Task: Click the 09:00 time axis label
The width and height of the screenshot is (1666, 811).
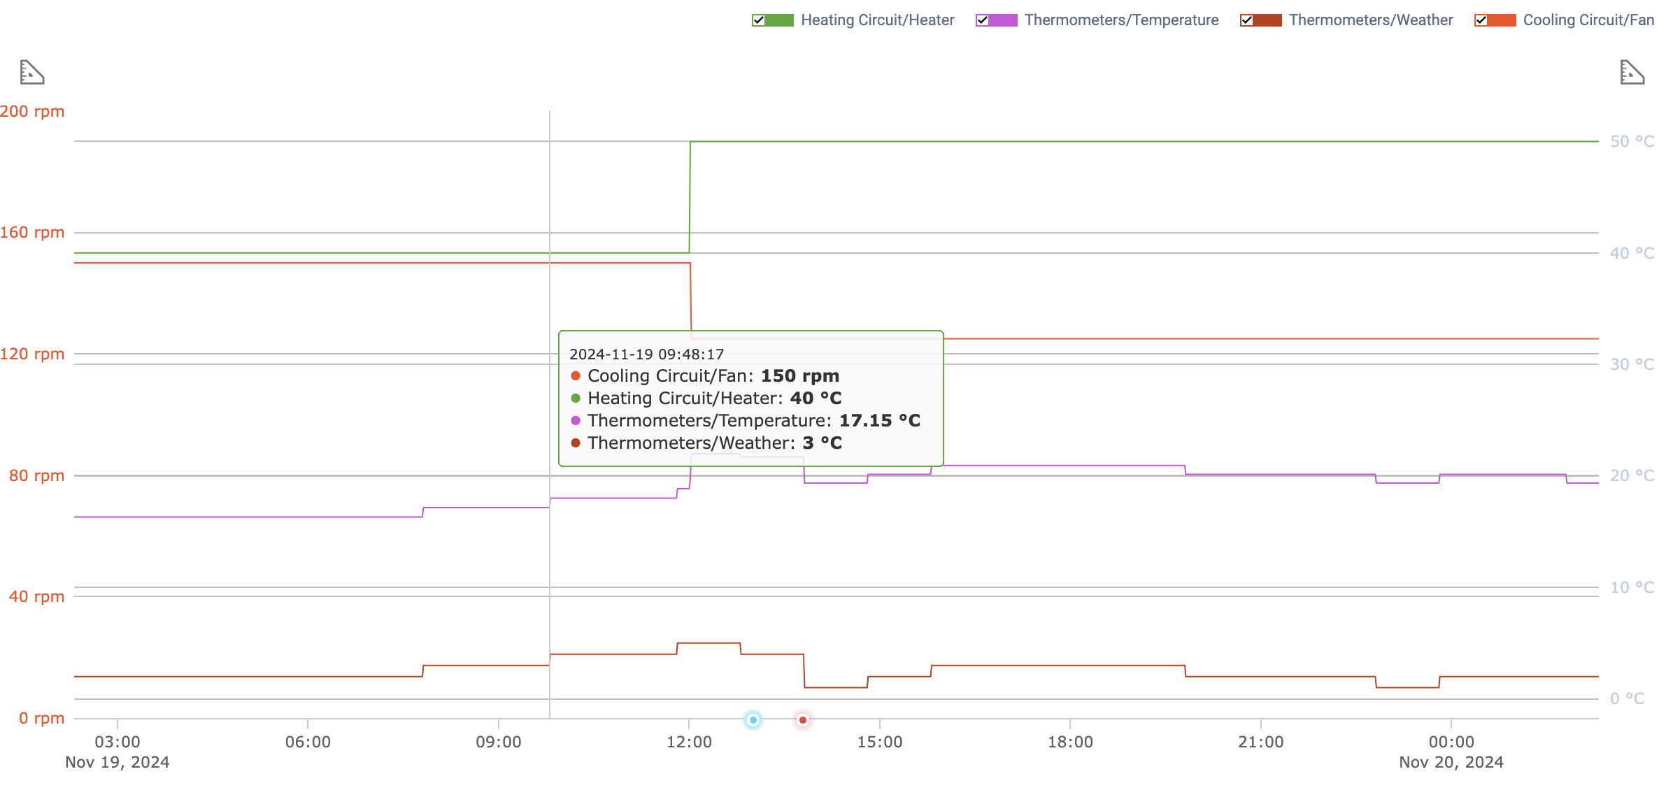Action: pyautogui.click(x=499, y=742)
